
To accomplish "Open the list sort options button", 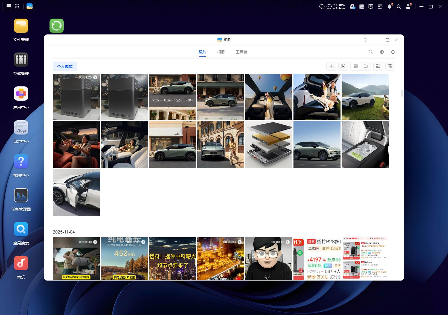I will pos(378,66).
